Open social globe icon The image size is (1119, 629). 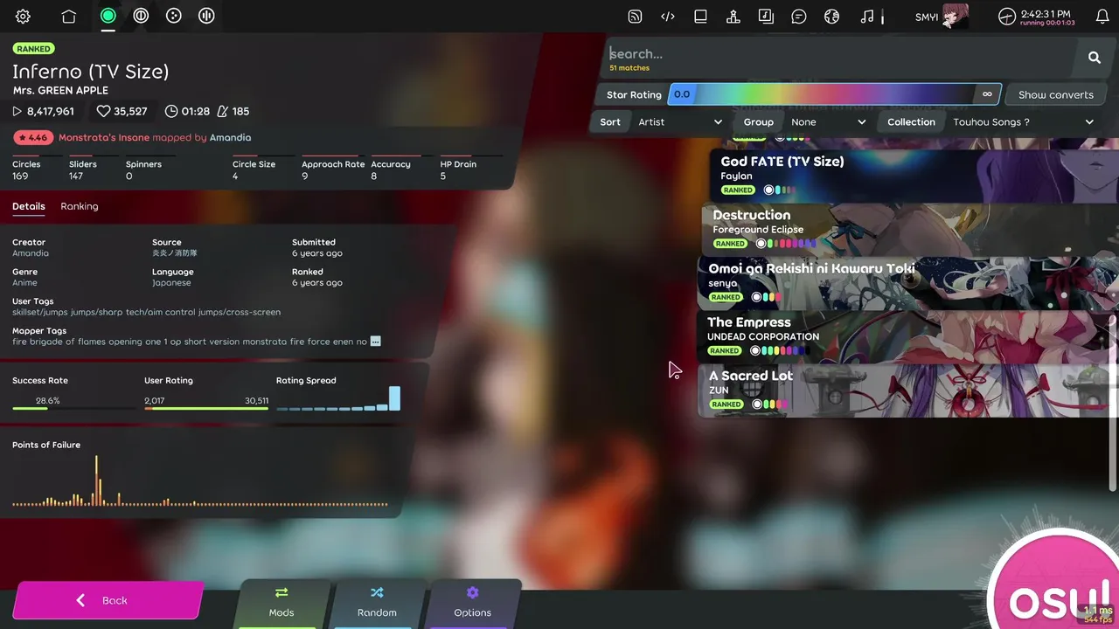(831, 16)
